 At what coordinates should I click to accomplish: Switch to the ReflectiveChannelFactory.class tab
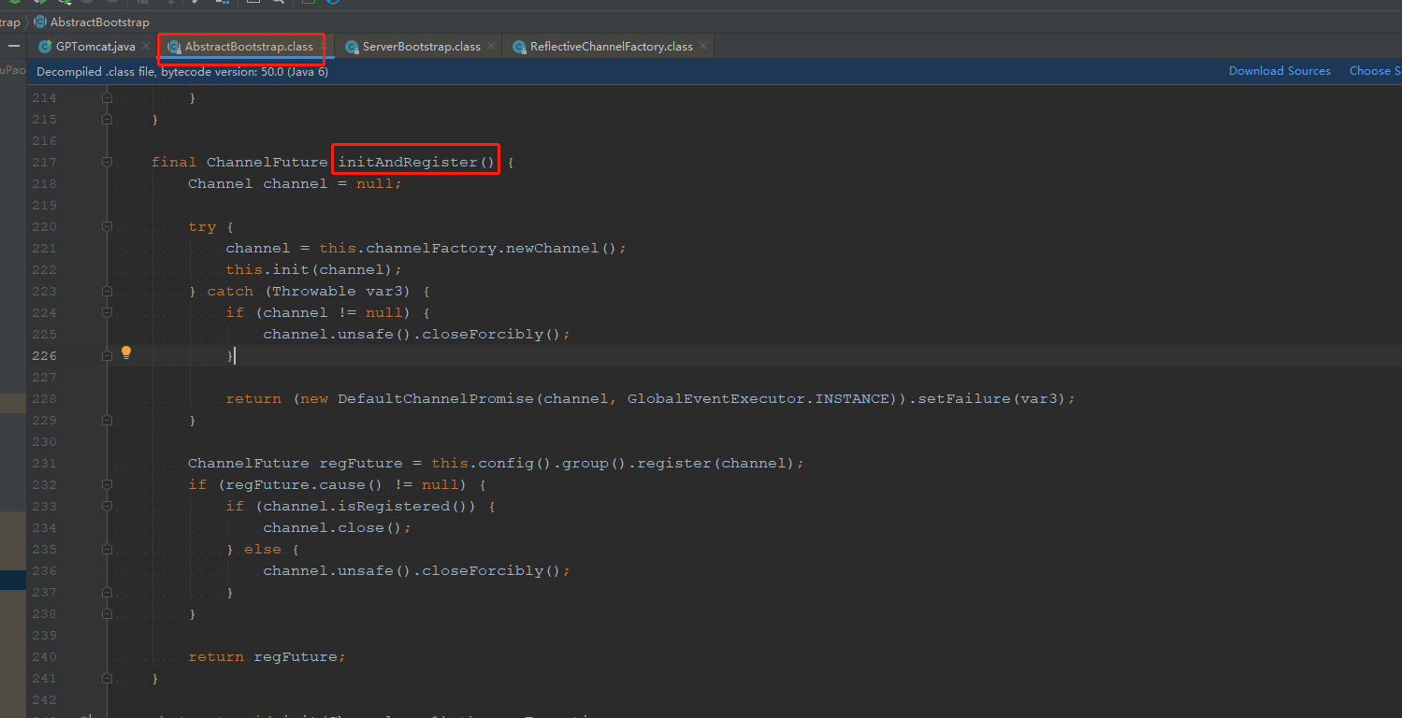click(x=612, y=47)
